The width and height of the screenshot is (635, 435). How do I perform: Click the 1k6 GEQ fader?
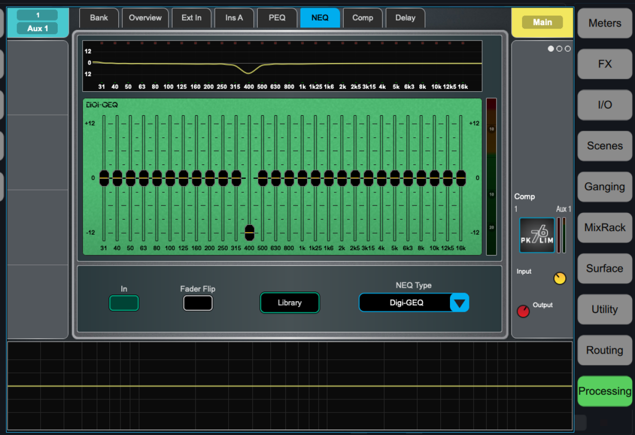tap(329, 178)
